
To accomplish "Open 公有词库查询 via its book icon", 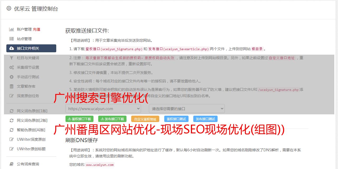I will point(12,164).
